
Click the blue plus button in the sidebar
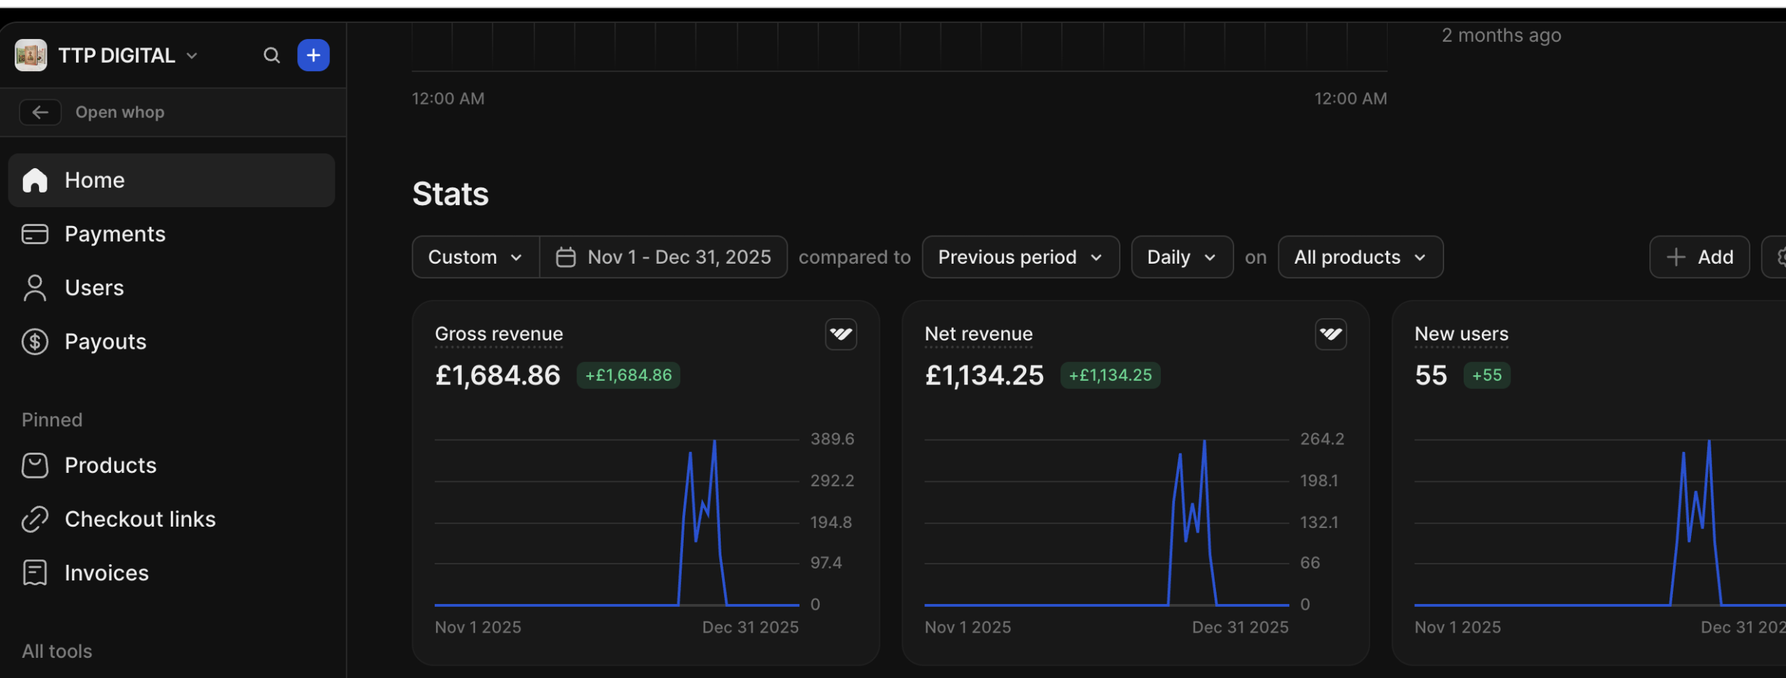click(x=313, y=55)
